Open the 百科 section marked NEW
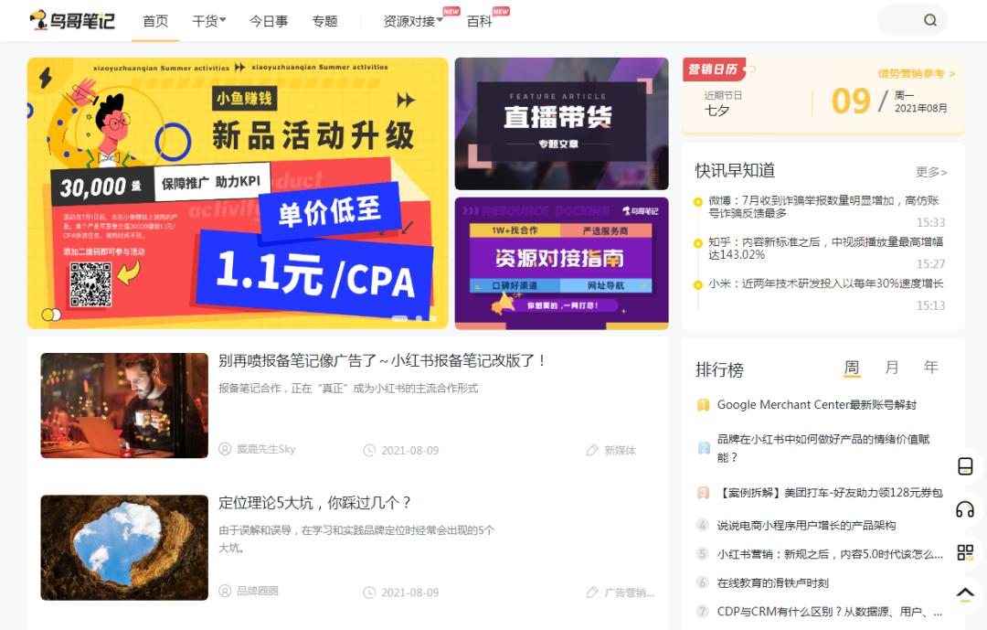This screenshot has width=987, height=630. [x=479, y=20]
